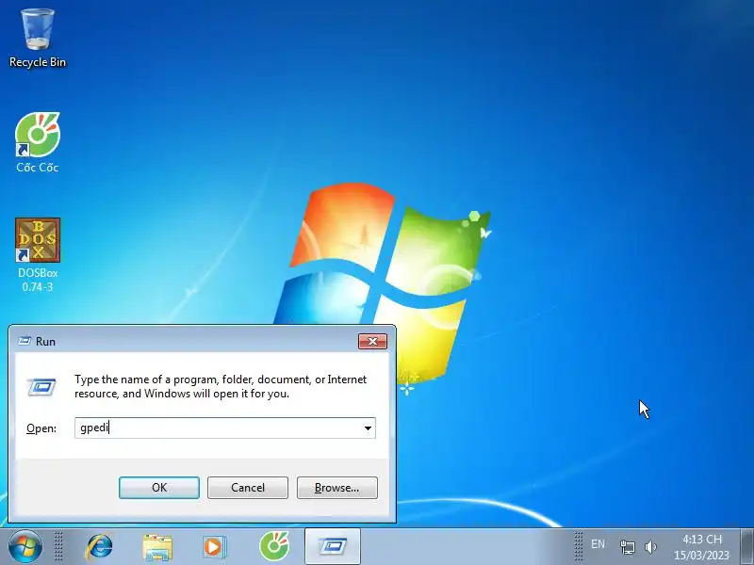Click the Cancel button in Run

click(x=248, y=488)
